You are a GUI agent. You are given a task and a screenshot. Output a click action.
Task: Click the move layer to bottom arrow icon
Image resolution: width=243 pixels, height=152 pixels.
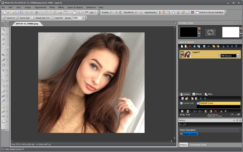pos(224,46)
